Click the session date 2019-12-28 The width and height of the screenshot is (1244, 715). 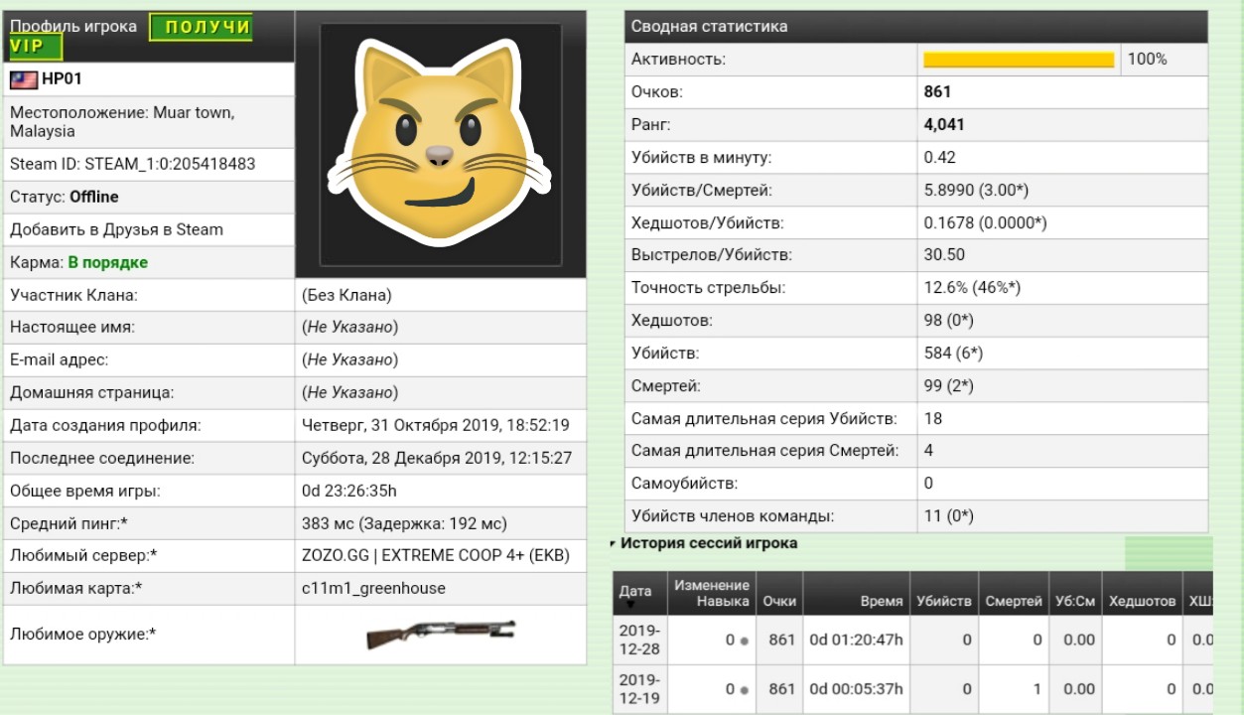639,640
